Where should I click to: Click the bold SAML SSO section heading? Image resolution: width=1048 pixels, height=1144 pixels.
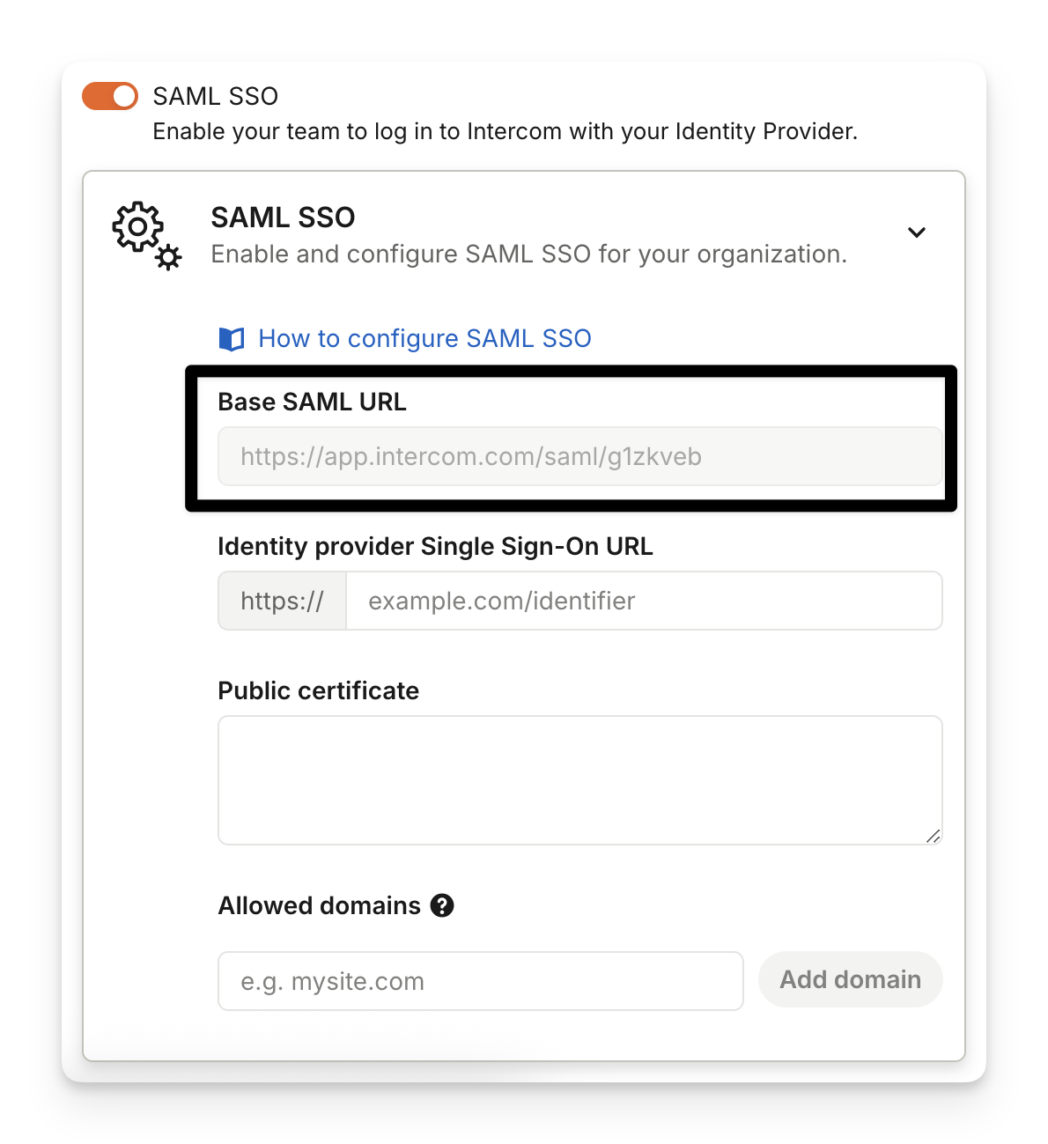(x=283, y=218)
